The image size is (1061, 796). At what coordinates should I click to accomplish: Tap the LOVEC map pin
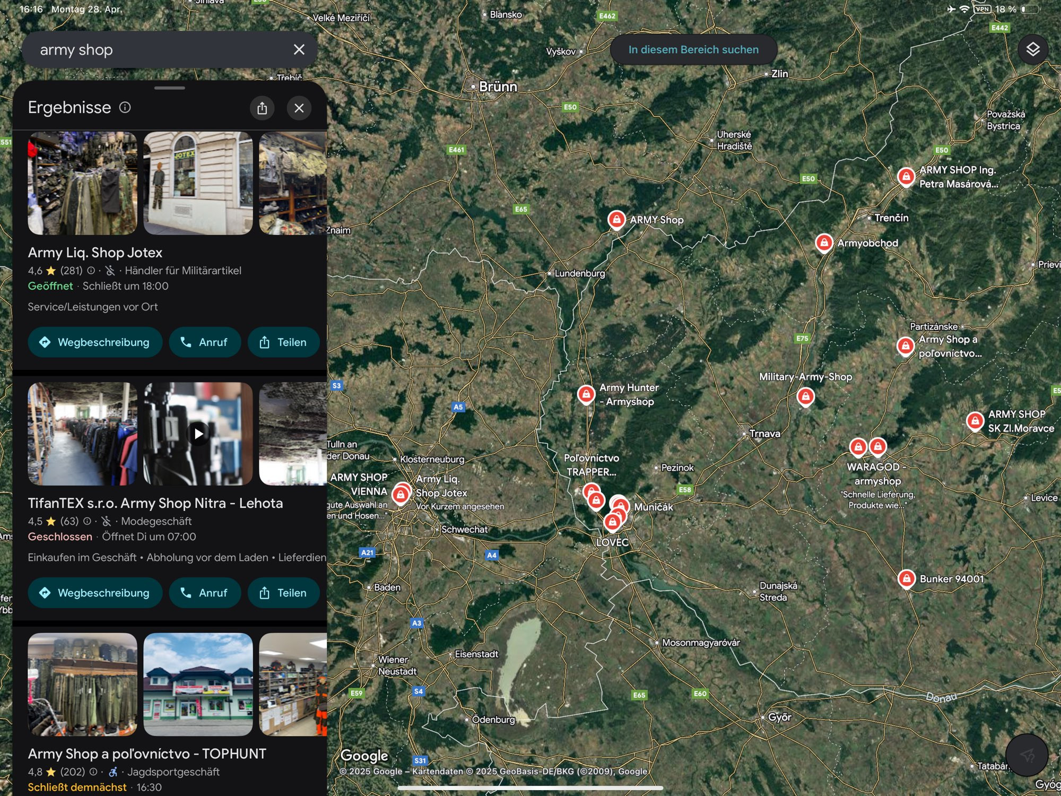(612, 522)
